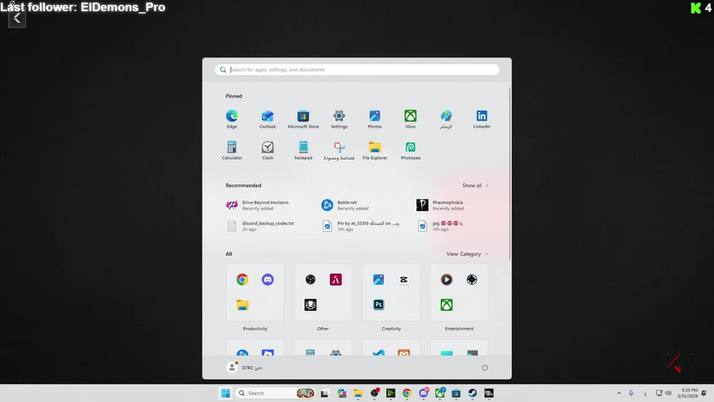Click the taskbar Search box

point(275,393)
